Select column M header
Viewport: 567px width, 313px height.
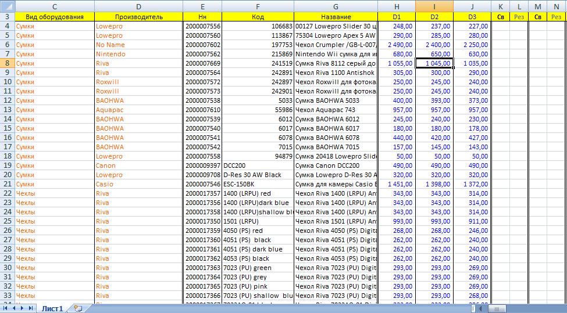click(x=538, y=6)
